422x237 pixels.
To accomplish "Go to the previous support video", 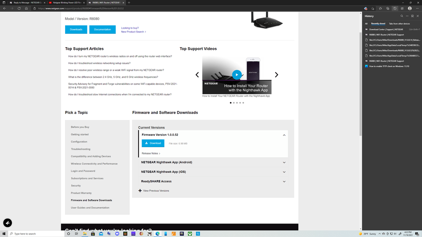I will (x=197, y=75).
